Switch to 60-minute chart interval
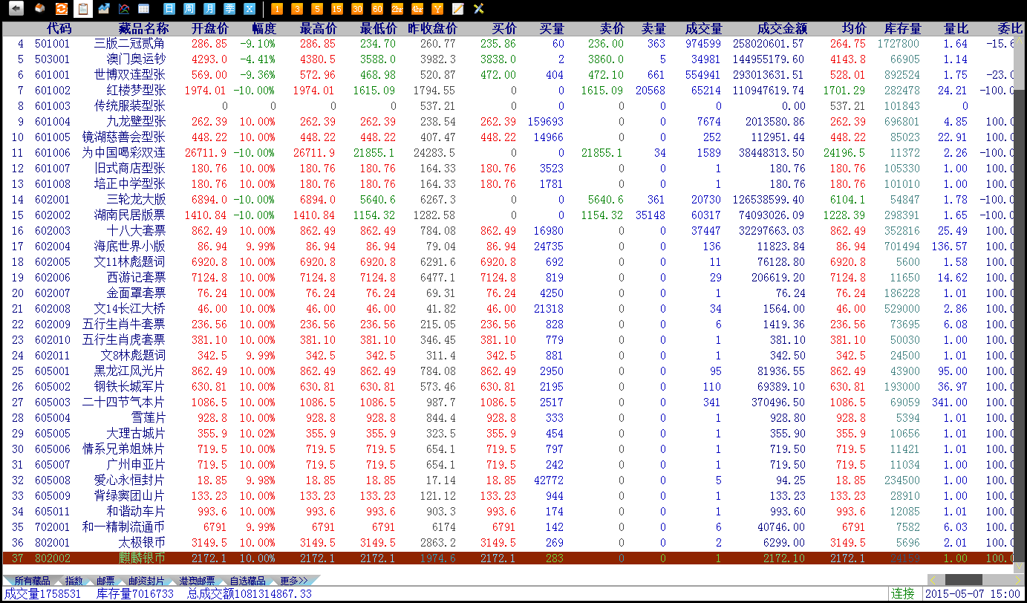Viewport: 1027px width, 603px height. point(377,9)
